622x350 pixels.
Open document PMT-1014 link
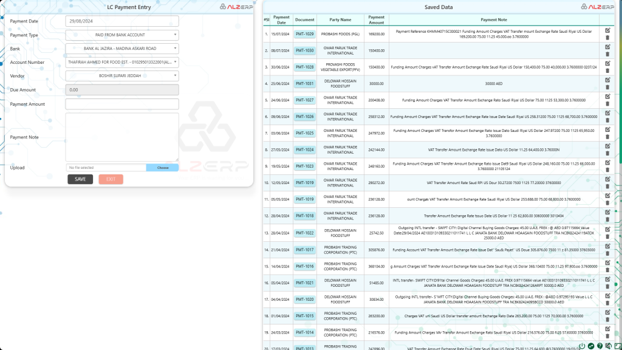[x=305, y=332]
